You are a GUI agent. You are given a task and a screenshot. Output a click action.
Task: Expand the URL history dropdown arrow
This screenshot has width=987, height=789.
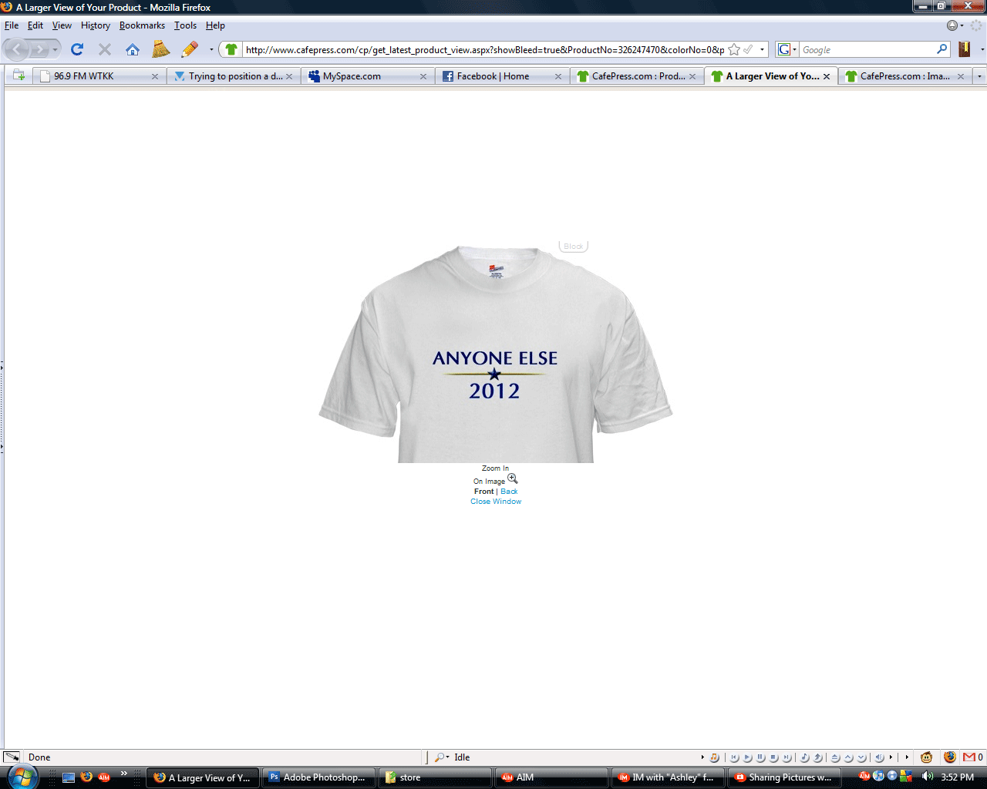762,49
